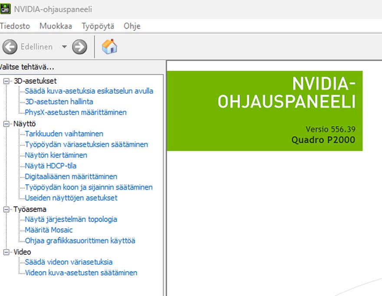The width and height of the screenshot is (382, 296).
Task: Open 3D-asetusten hallinta
Action: (59, 102)
